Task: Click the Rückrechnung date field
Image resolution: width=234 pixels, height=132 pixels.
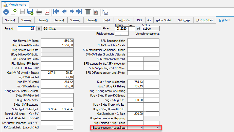Action: point(122,34)
